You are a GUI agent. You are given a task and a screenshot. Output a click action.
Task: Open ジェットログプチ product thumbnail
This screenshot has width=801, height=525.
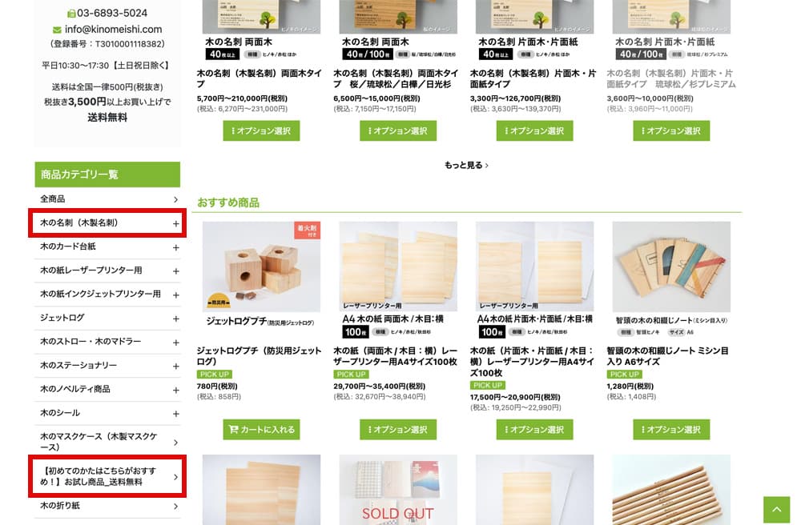point(261,267)
